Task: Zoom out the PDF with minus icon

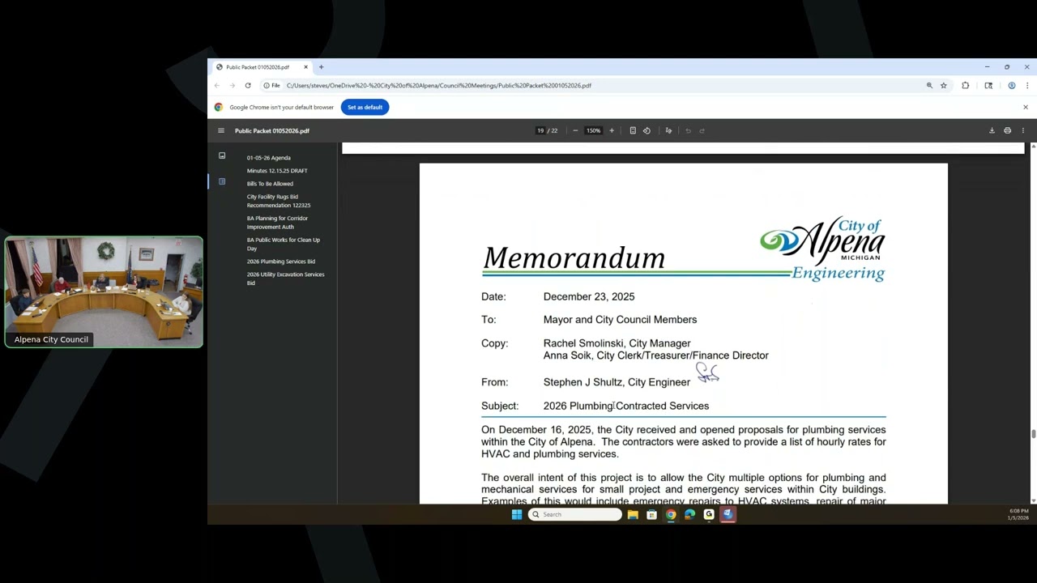Action: (575, 130)
